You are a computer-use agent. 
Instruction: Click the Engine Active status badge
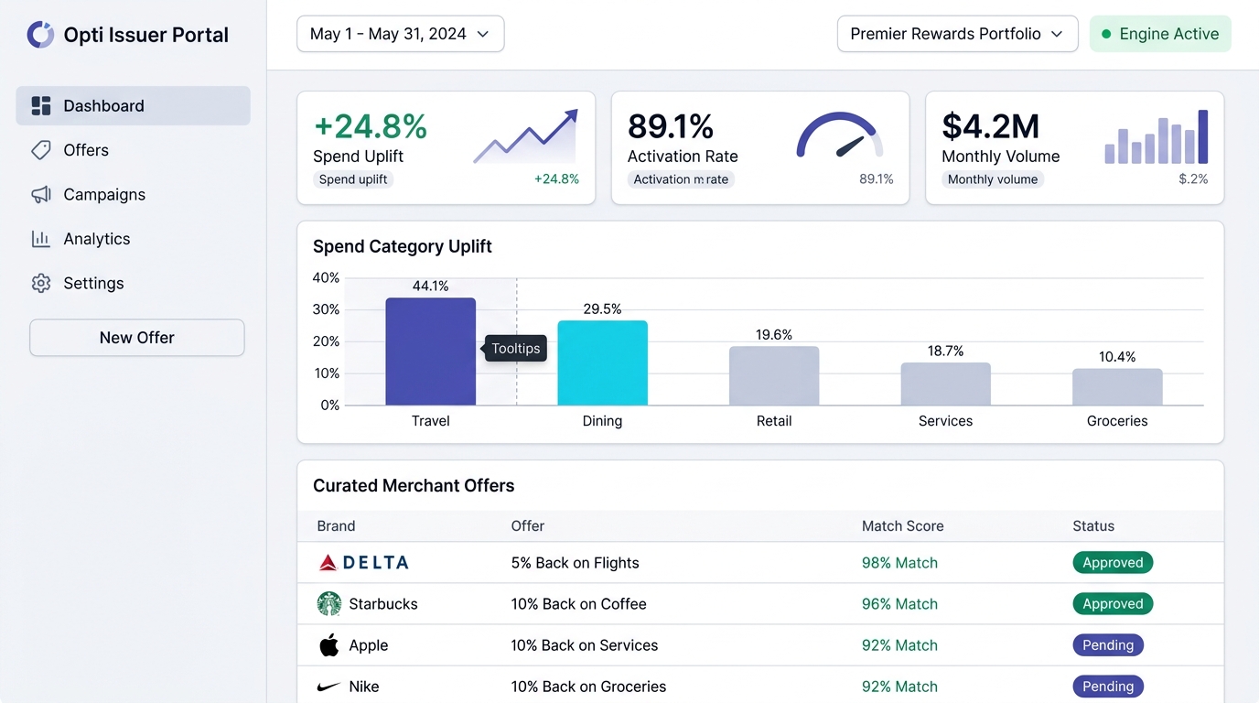(1160, 34)
